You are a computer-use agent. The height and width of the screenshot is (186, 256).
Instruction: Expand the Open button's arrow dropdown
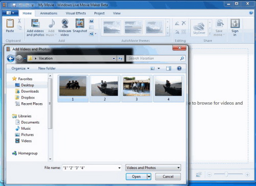[x=149, y=177]
